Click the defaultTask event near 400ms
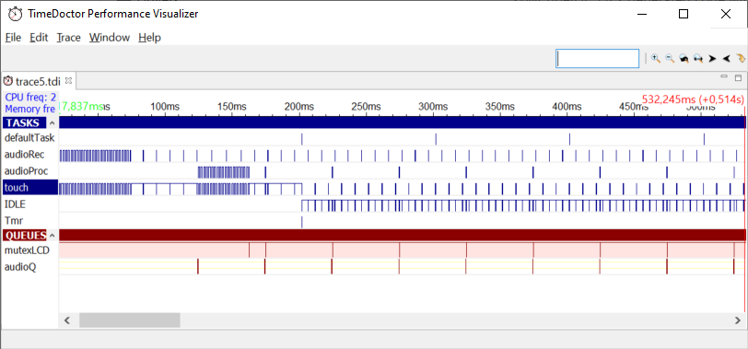Screen dimensions: 748x349 pos(569,139)
